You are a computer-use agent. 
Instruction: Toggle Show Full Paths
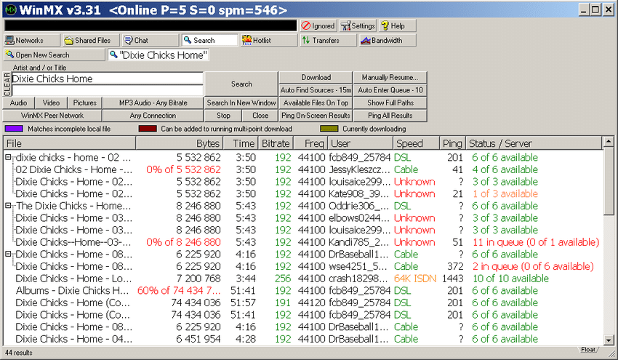[390, 103]
